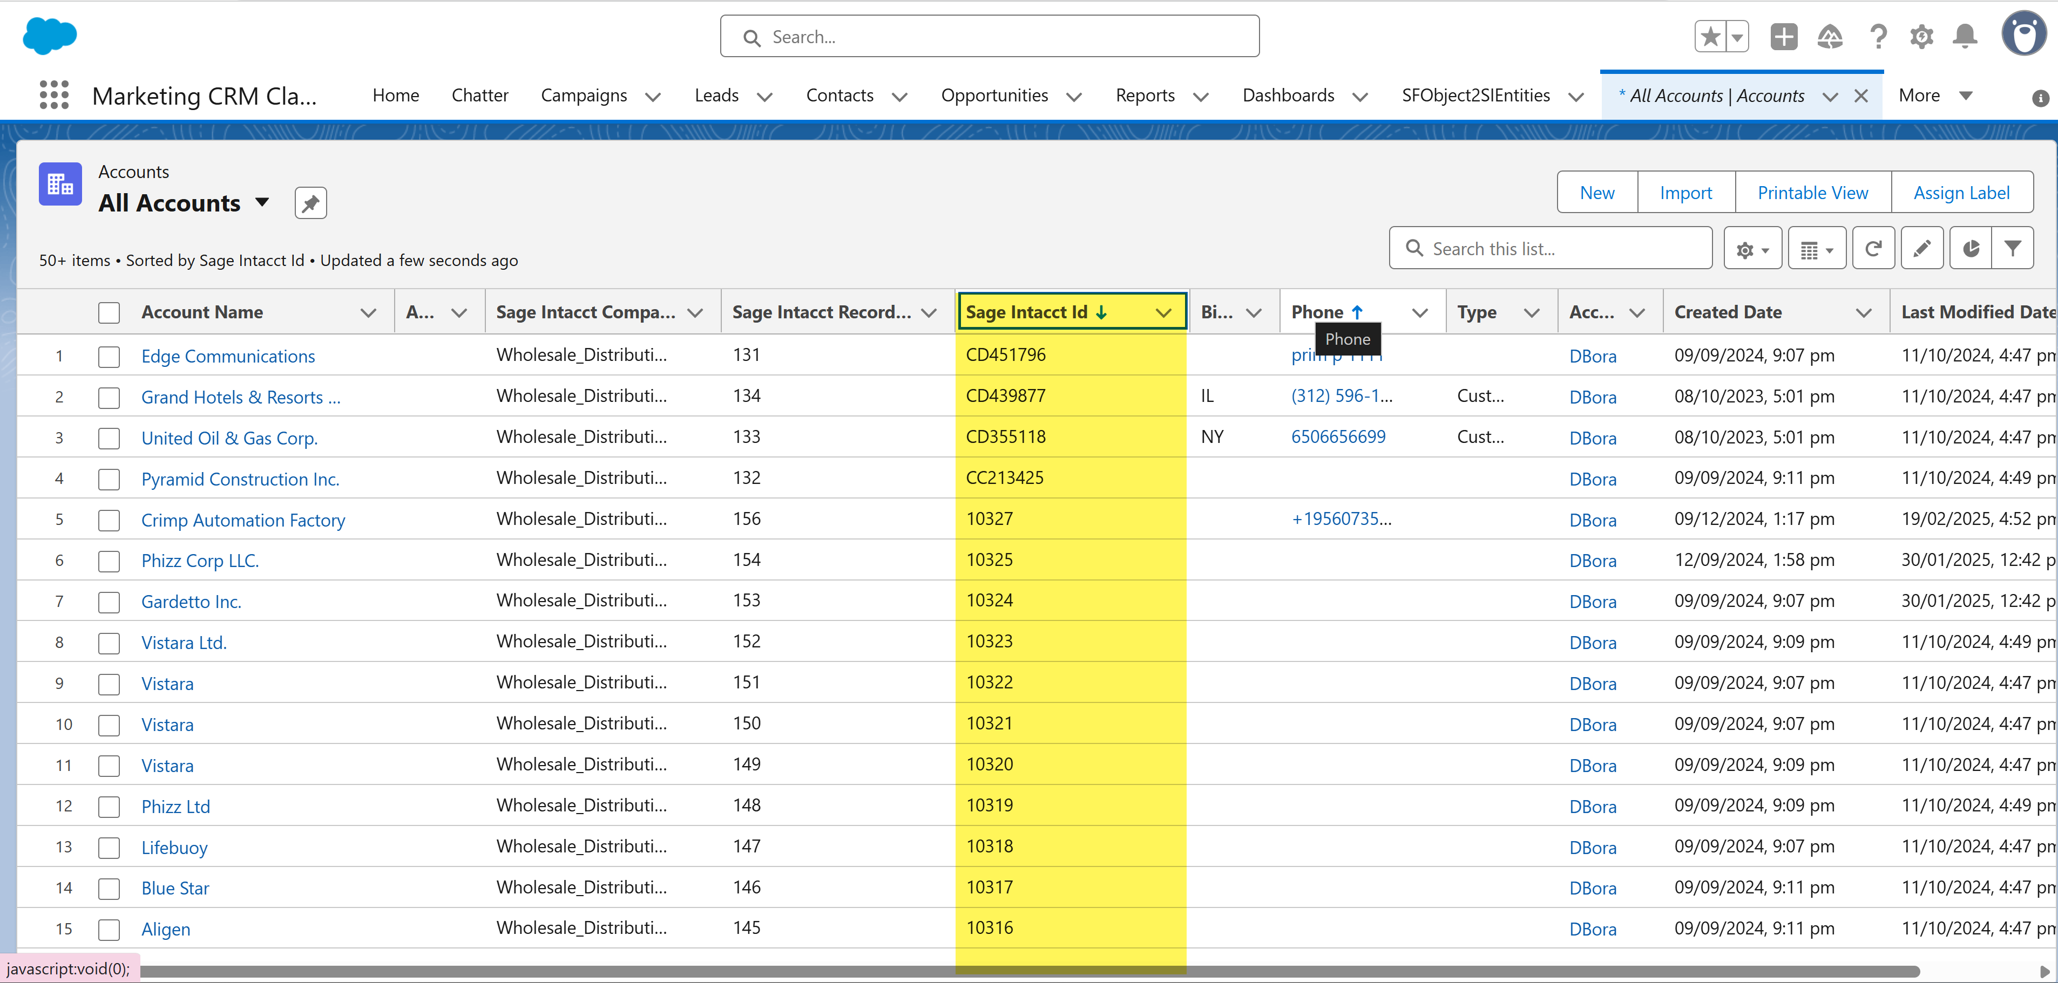Expand the Opportunities nav dropdown
This screenshot has height=983, width=2058.
click(x=1074, y=97)
